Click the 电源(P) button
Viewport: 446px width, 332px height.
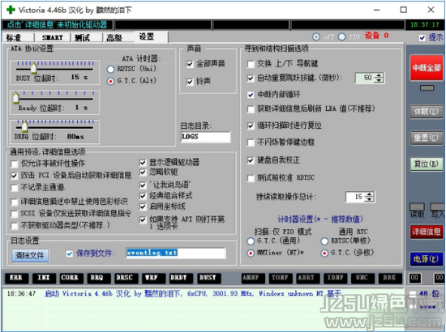pos(426,259)
